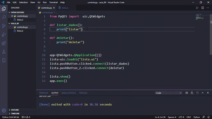Click the VS Code logo in title bar
The image size is (212, 119).
[x=3, y=2]
